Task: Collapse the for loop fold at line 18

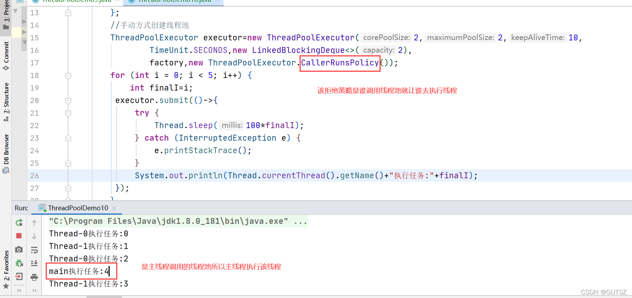Action: pyautogui.click(x=68, y=76)
